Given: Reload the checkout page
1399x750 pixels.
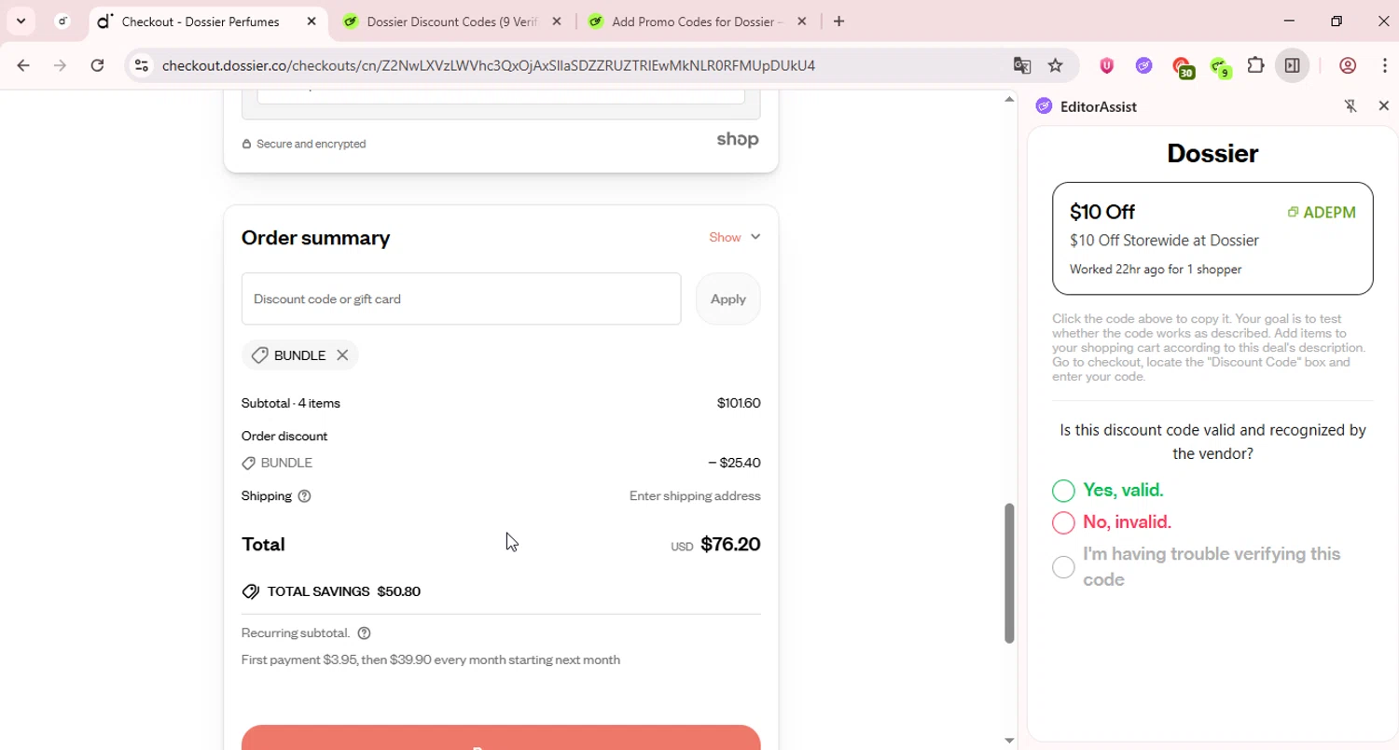Looking at the screenshot, I should pos(97,65).
